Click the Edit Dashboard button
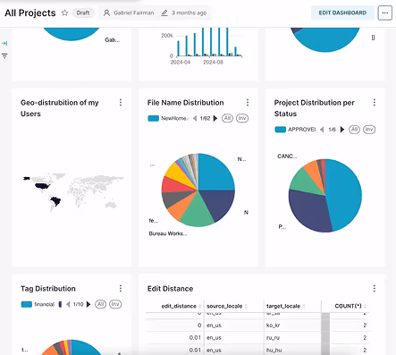The height and width of the screenshot is (355, 396). click(x=342, y=13)
